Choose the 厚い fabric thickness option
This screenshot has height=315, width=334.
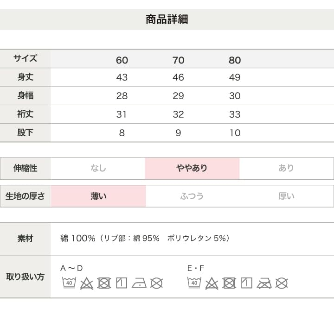click(x=286, y=196)
